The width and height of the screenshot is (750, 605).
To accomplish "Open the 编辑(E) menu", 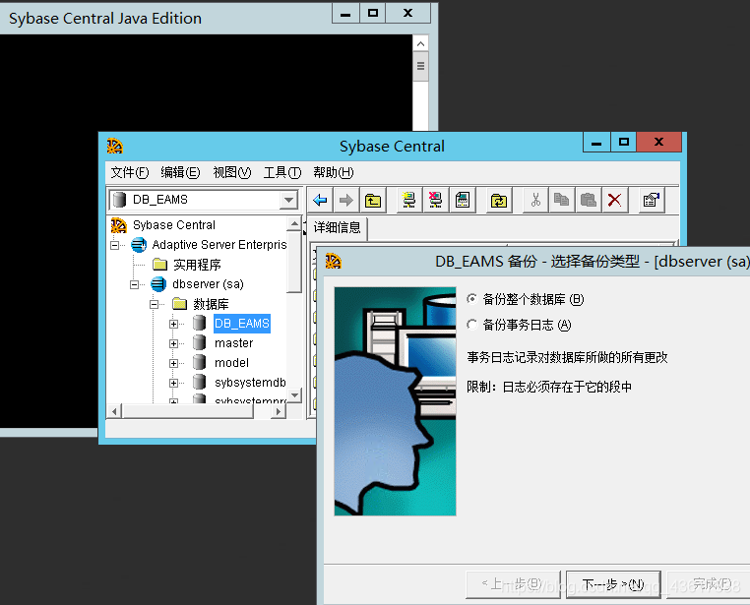I will pos(180,172).
